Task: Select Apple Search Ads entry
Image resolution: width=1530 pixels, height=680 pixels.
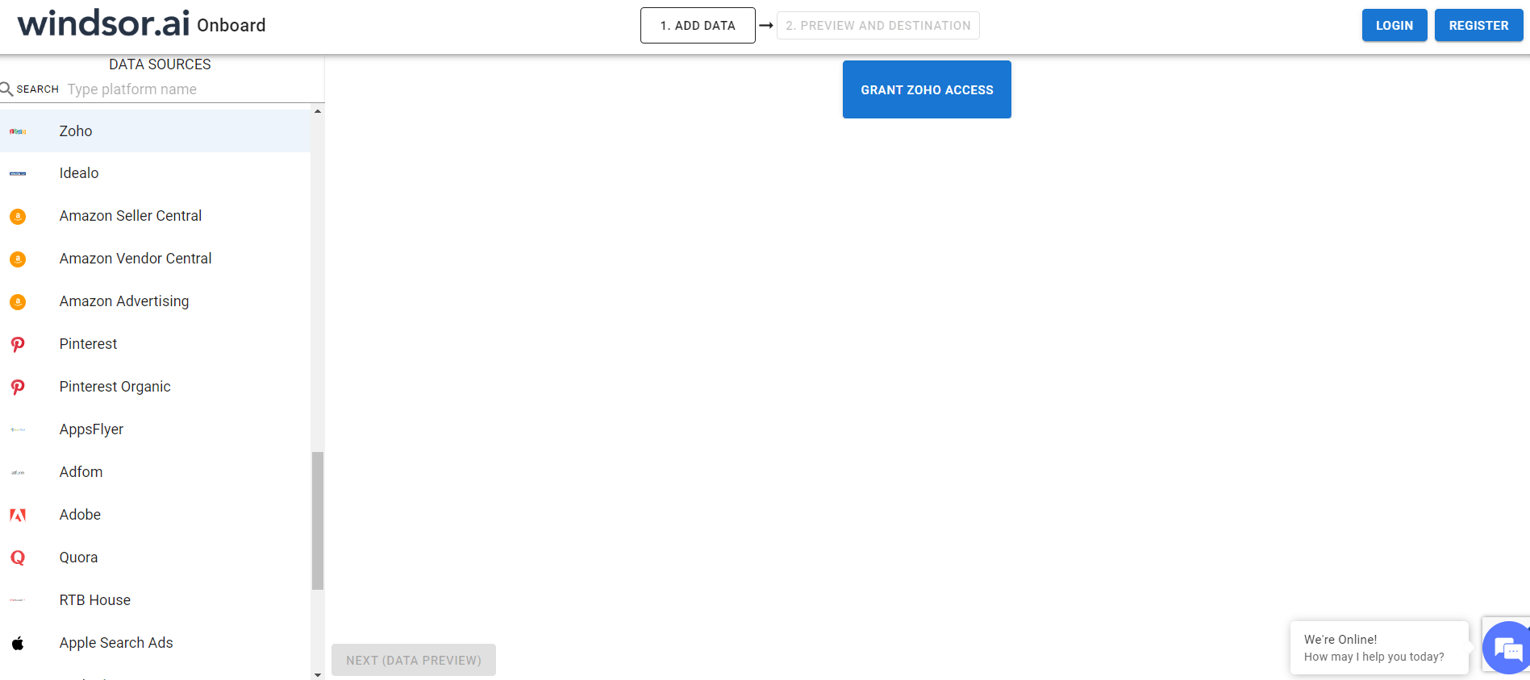Action: click(x=155, y=643)
